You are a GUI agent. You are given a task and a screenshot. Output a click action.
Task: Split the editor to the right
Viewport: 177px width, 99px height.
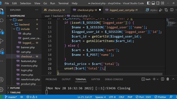[172, 10]
